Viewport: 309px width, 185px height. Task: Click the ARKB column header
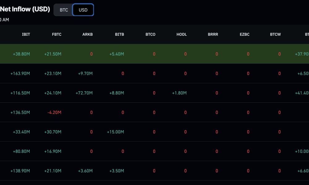87,35
